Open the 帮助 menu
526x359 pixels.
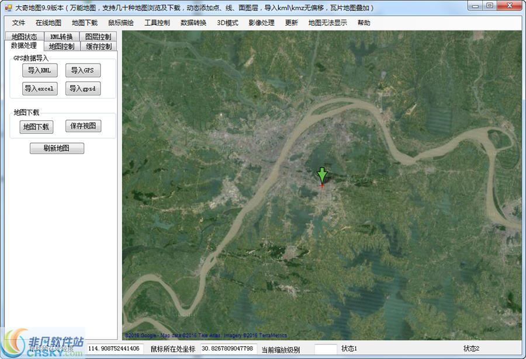coord(364,23)
